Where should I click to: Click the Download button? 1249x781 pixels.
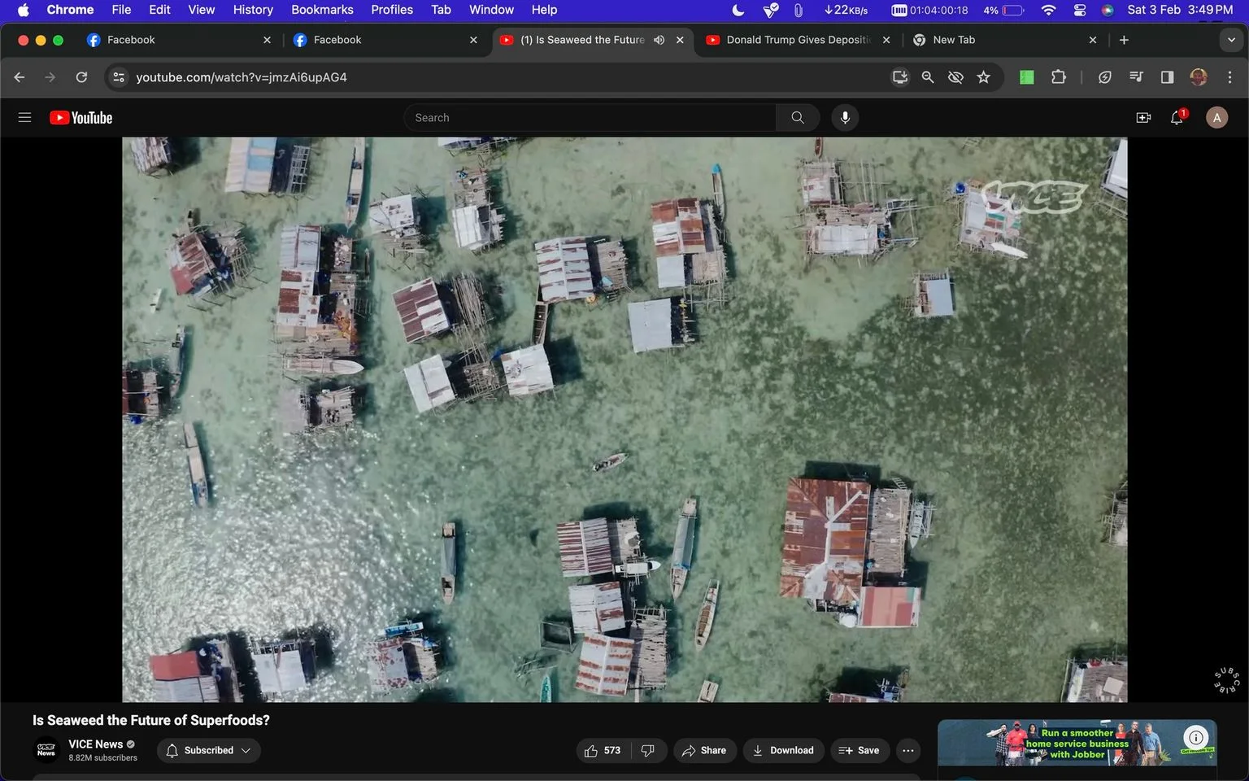point(783,750)
